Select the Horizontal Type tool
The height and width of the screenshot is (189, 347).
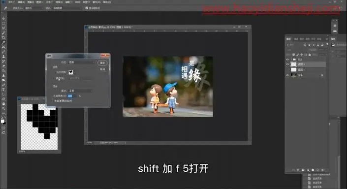(x=3, y=90)
